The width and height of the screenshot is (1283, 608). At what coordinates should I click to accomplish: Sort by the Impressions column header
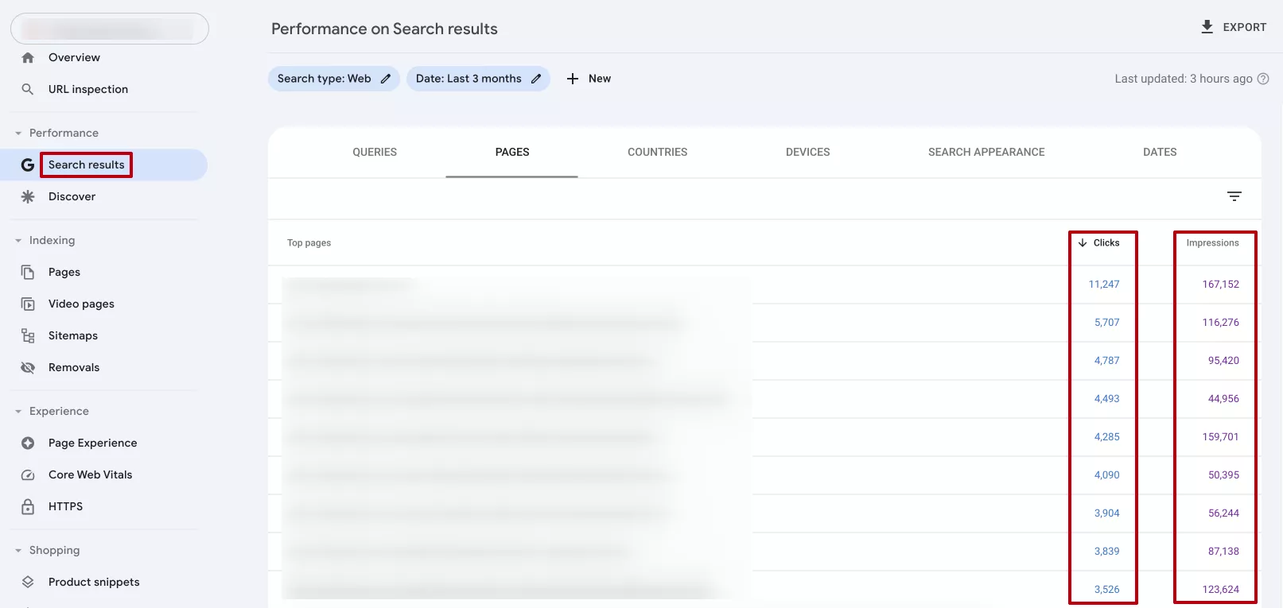(1212, 243)
